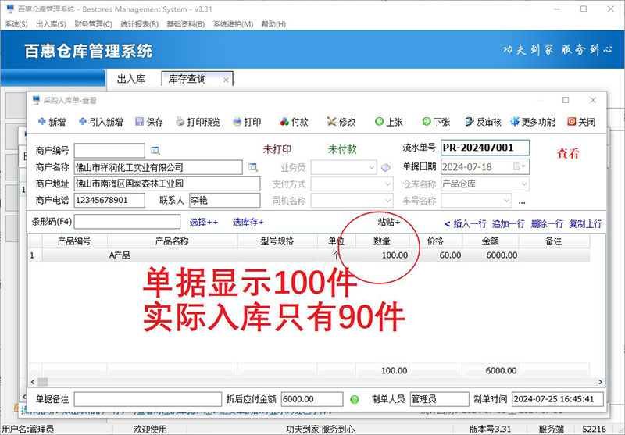Click the 打印 print button
Screen dimensions: 625x435
[x=247, y=122]
